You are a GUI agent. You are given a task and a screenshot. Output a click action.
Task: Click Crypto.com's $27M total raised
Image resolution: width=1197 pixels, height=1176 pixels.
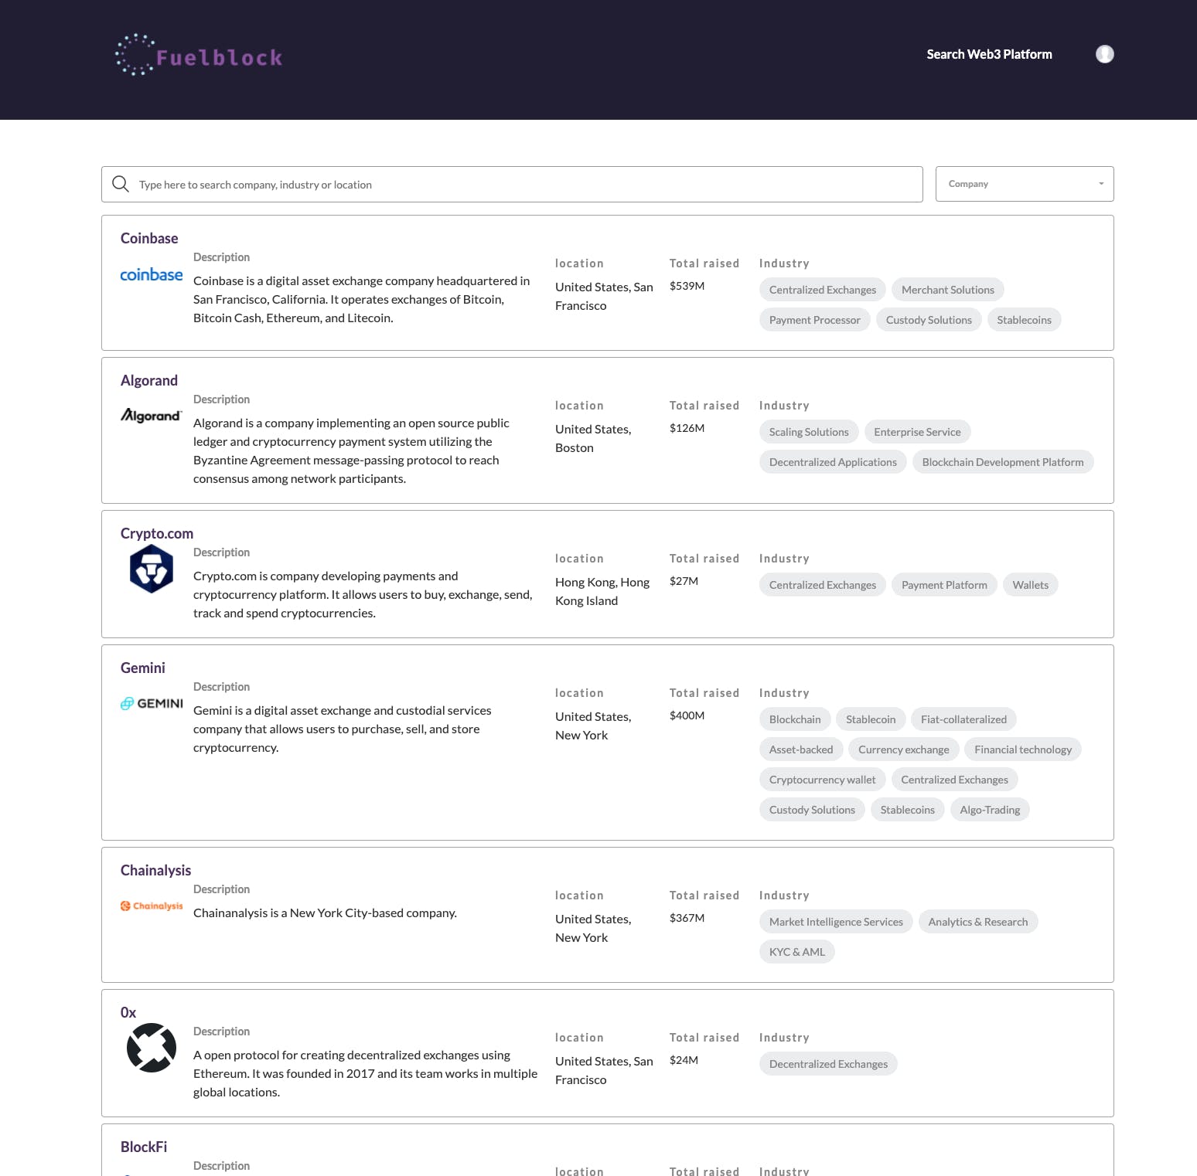(684, 581)
